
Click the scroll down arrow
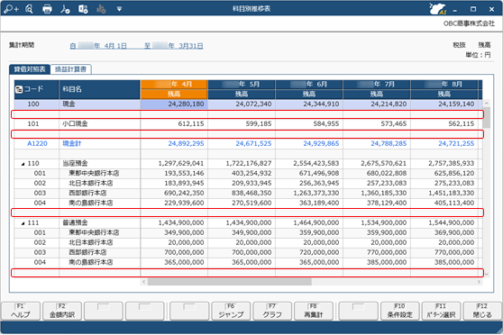pyautogui.click(x=486, y=274)
